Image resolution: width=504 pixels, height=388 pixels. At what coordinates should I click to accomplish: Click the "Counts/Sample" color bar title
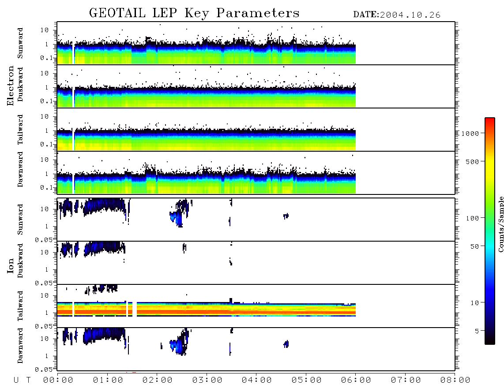tap(501, 224)
